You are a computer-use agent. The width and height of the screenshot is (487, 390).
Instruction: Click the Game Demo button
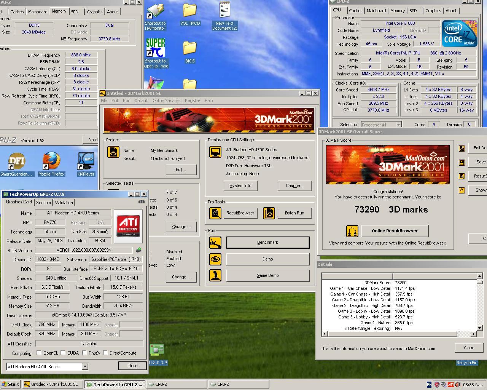click(267, 275)
